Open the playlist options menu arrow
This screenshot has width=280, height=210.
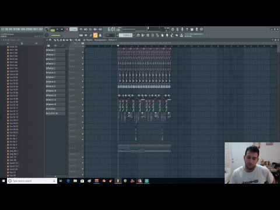[47, 40]
